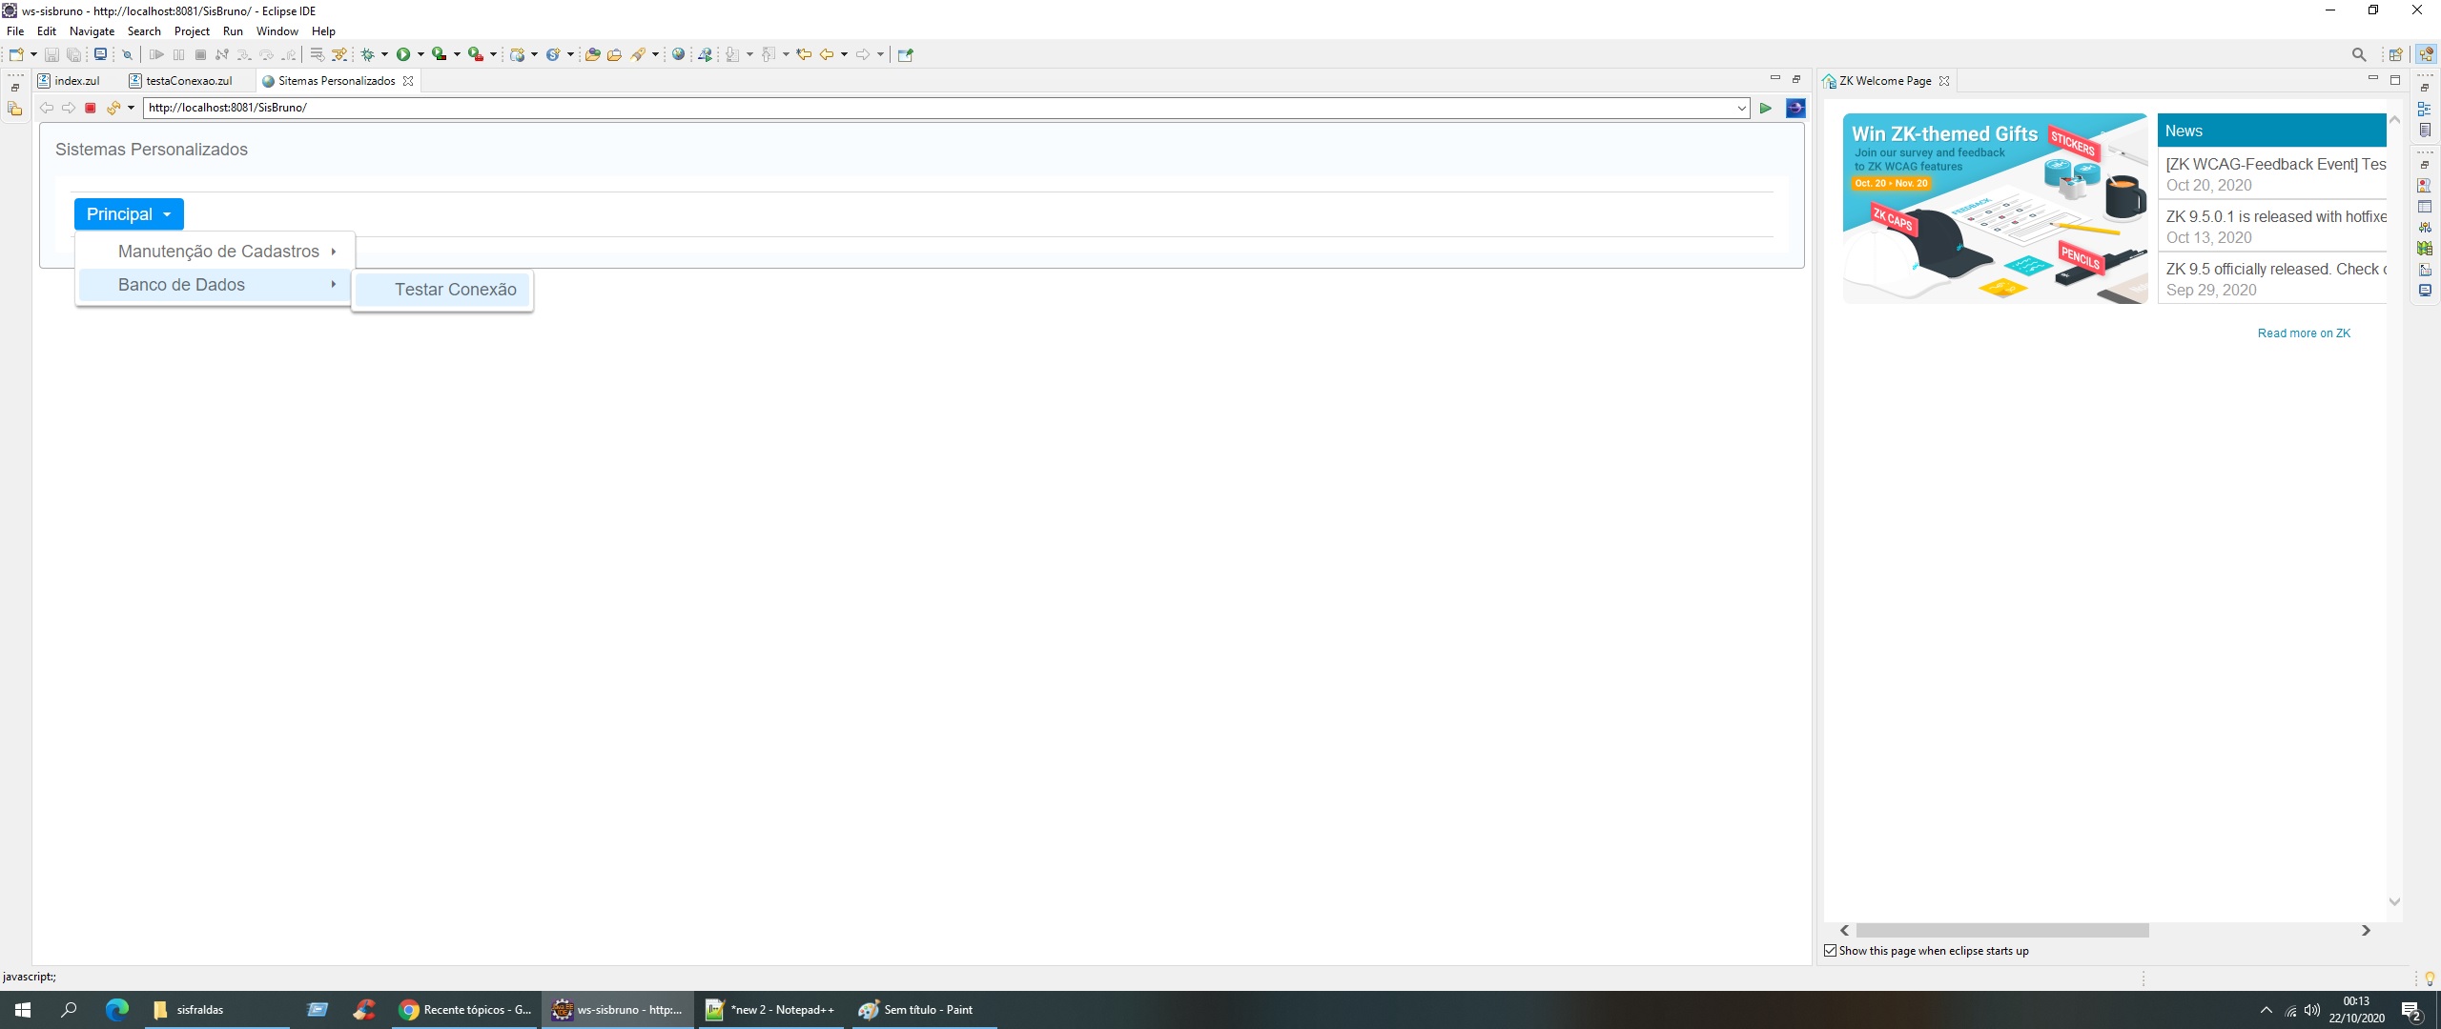2441x1029 pixels.
Task: Select the Testar Conexão menu item
Action: (455, 290)
